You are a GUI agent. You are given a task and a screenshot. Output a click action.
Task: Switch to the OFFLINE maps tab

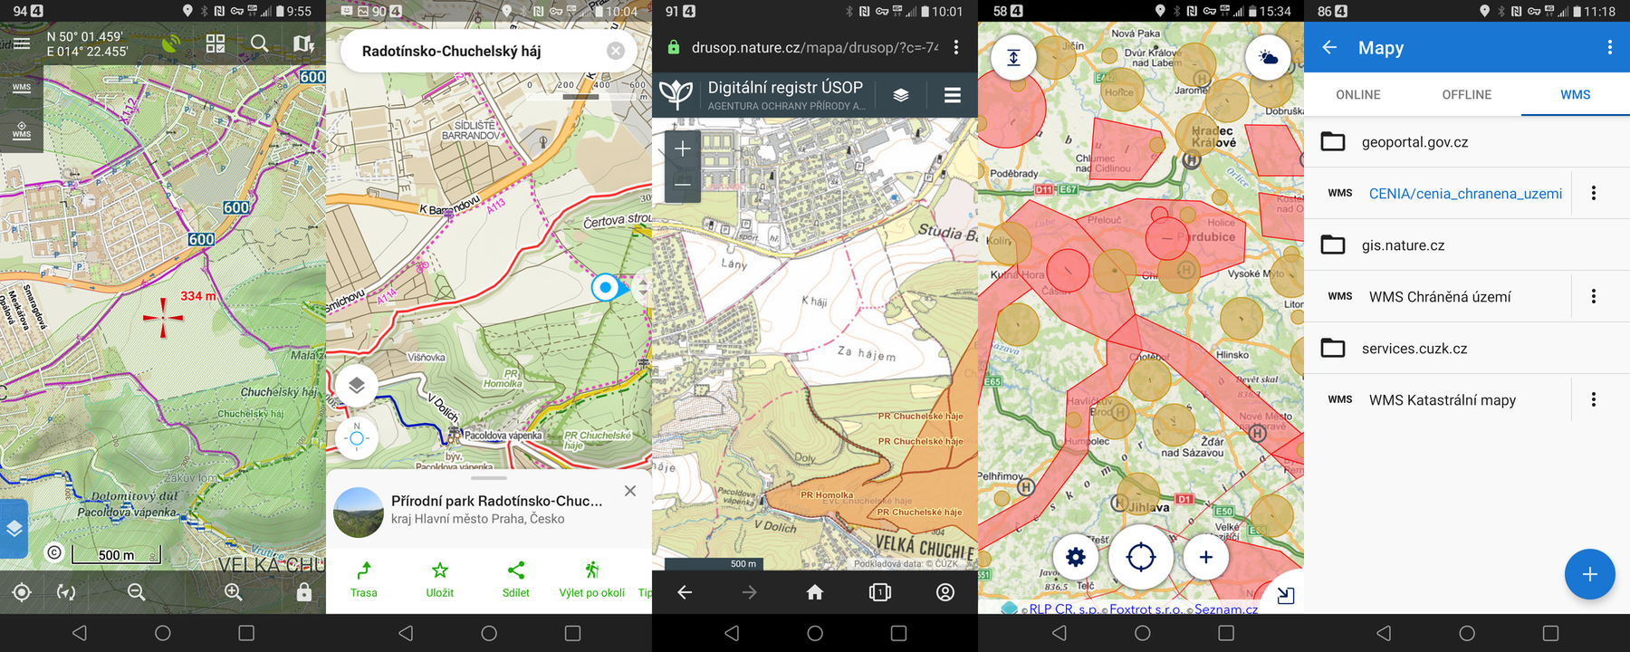(x=1466, y=94)
